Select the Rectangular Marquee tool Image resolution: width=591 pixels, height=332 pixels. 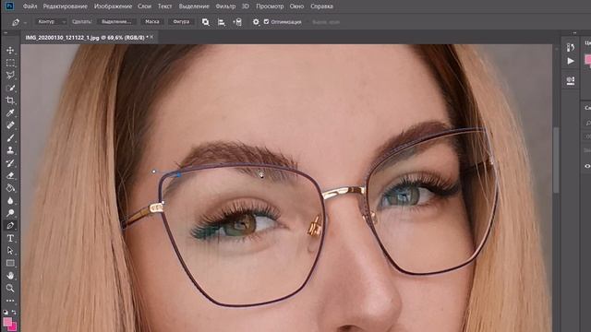coord(10,63)
